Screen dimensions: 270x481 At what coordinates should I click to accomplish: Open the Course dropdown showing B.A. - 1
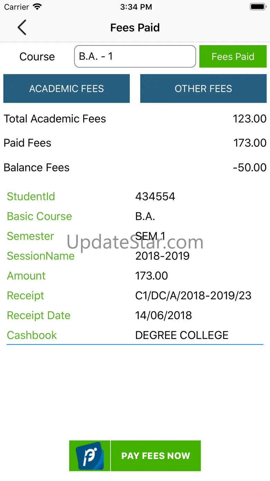[x=135, y=56]
